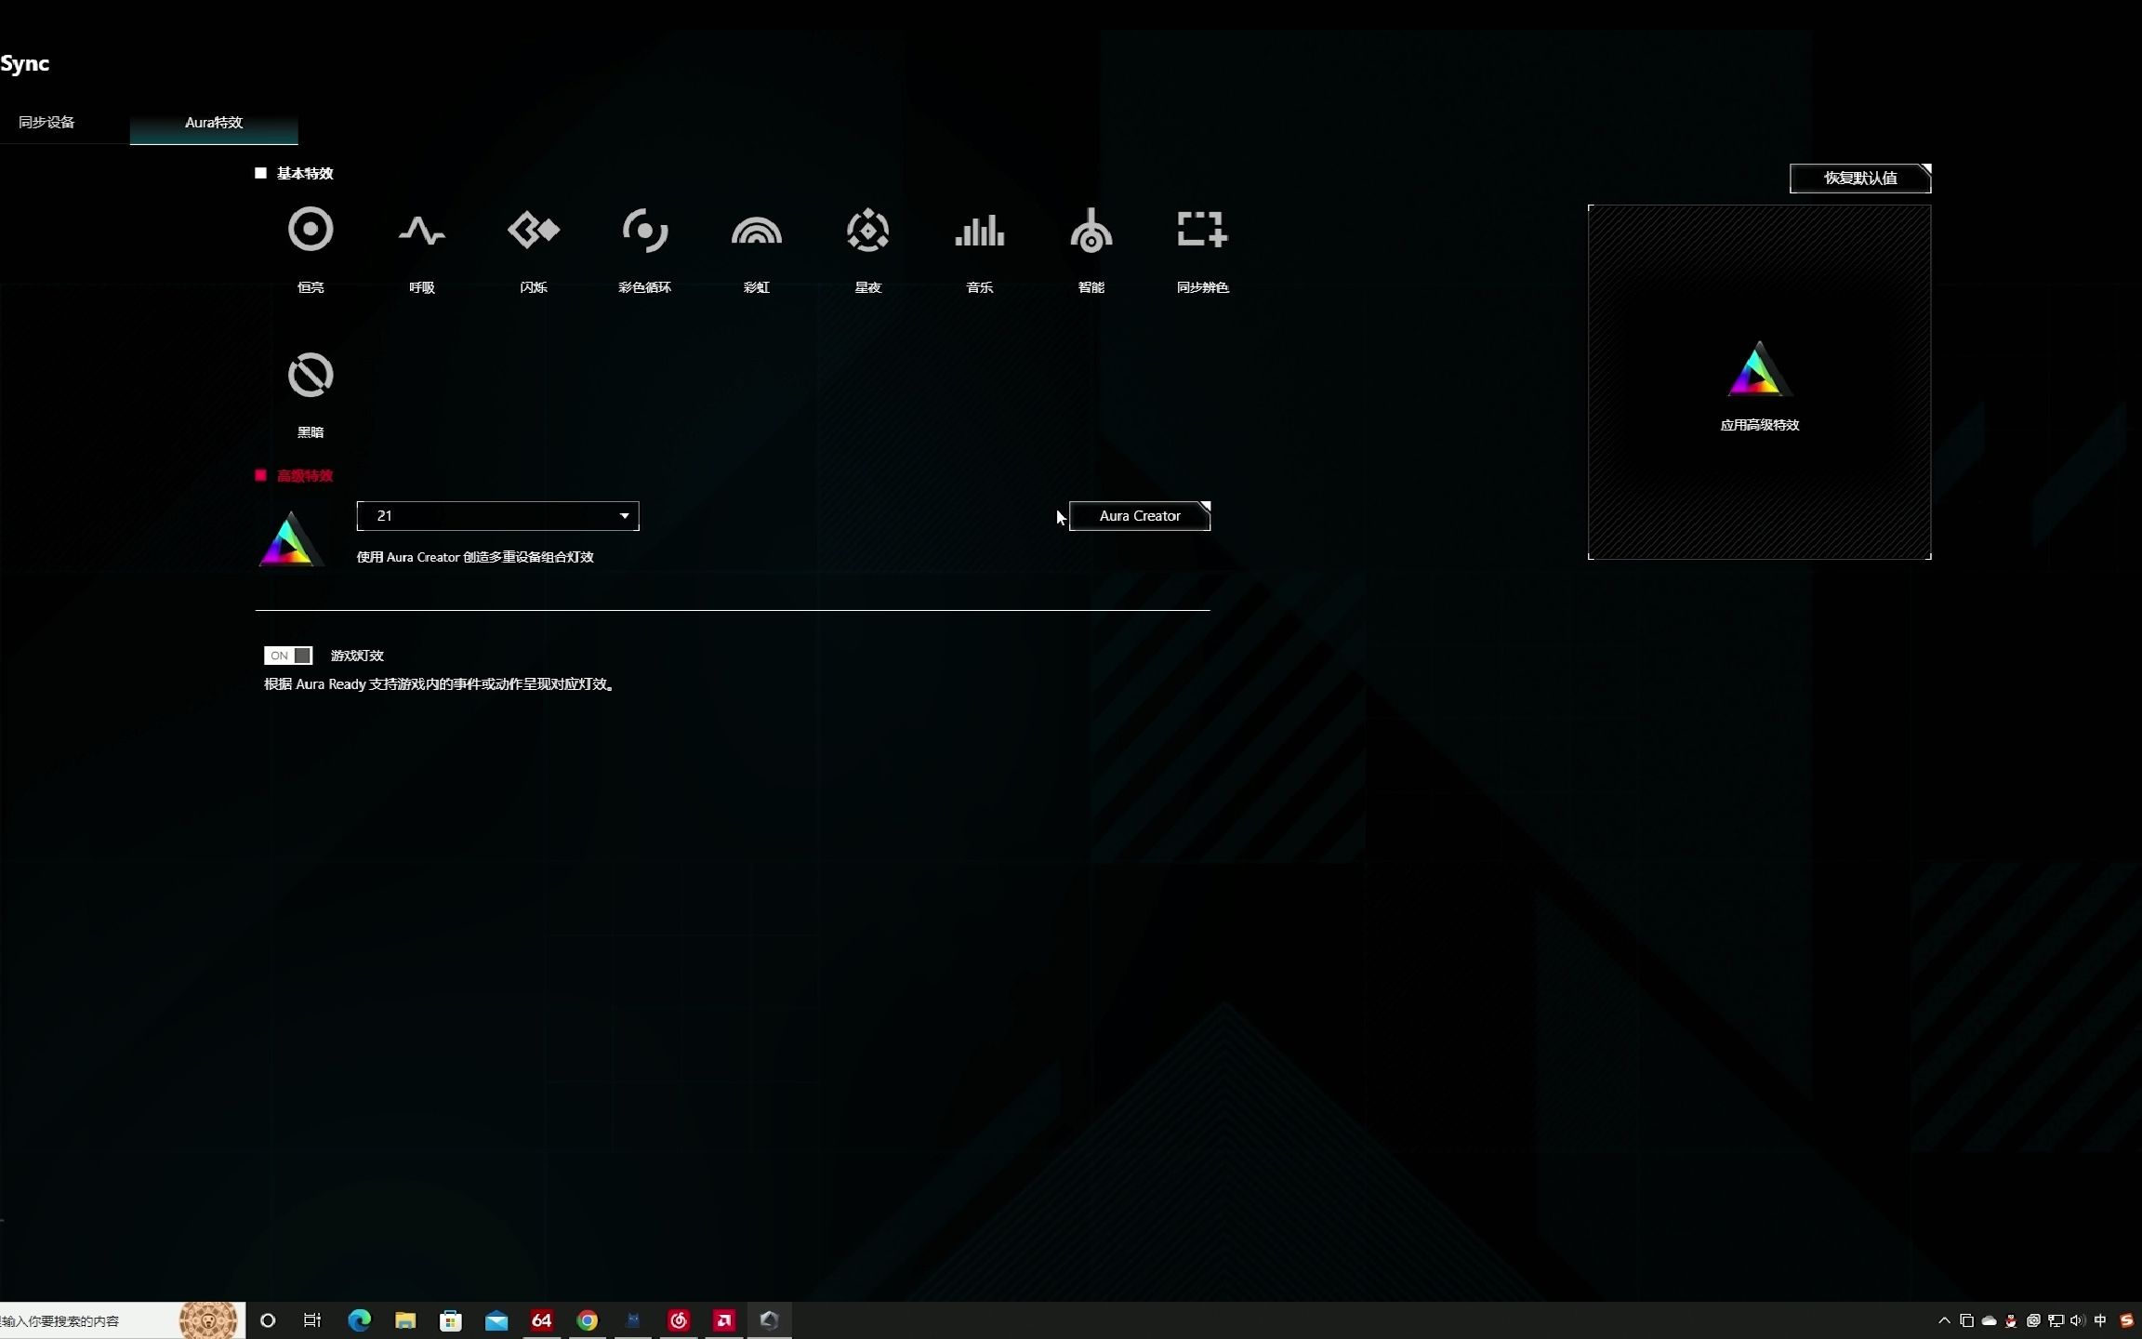Open AIDA64 from taskbar
The image size is (2142, 1339).
tap(541, 1320)
